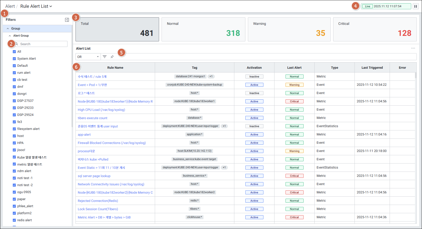Toggle the filesystem alert checkbox
The image size is (422, 229).
pyautogui.click(x=14, y=129)
